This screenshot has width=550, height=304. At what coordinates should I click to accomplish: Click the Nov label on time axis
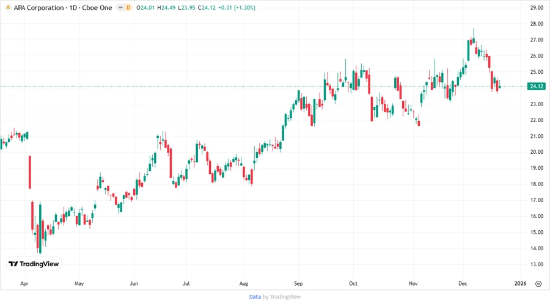coord(413,284)
